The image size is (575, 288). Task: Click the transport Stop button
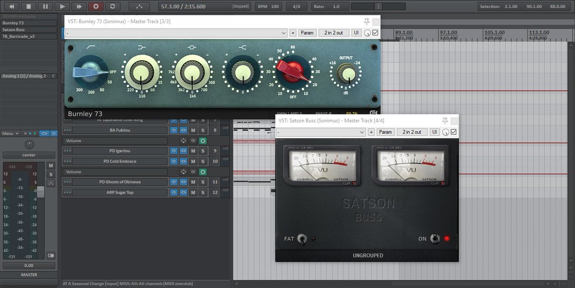(29, 6)
